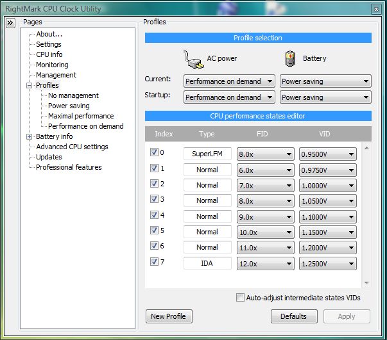Viewport: 387px width, 340px height.
Task: Open the Management page
Action: point(56,75)
